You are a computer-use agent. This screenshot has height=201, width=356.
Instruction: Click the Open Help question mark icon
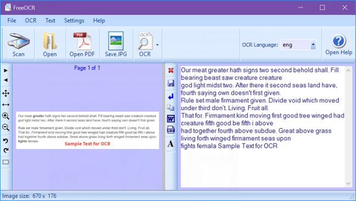pyautogui.click(x=338, y=41)
